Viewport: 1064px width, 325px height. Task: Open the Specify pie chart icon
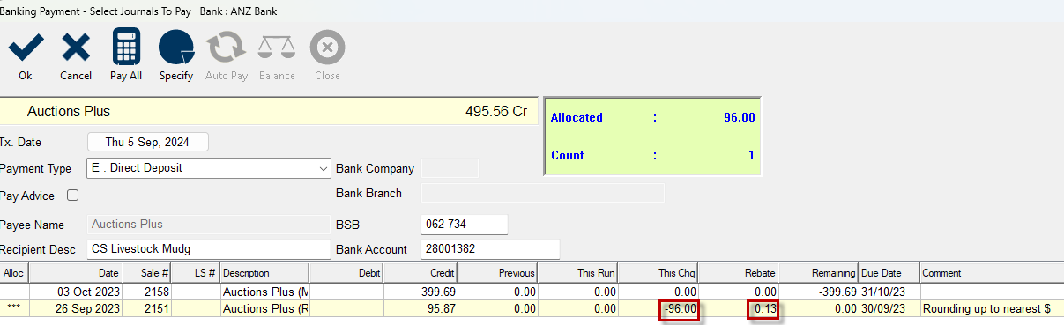[176, 48]
